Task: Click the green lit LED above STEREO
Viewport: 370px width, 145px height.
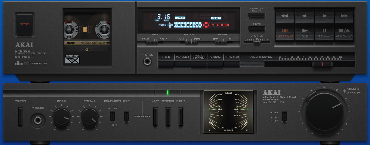Action: point(168,92)
